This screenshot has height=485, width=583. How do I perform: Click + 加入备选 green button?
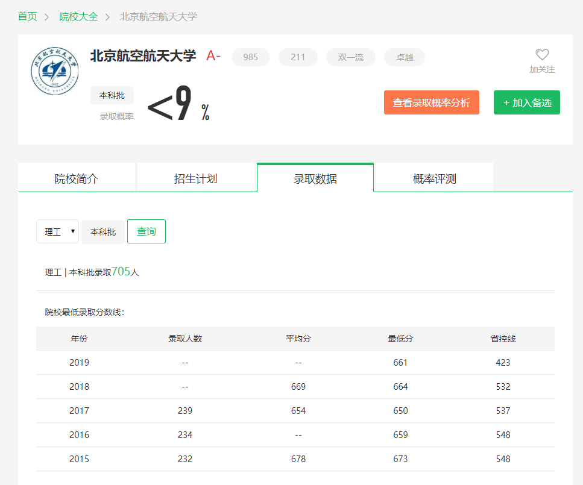[x=527, y=102]
